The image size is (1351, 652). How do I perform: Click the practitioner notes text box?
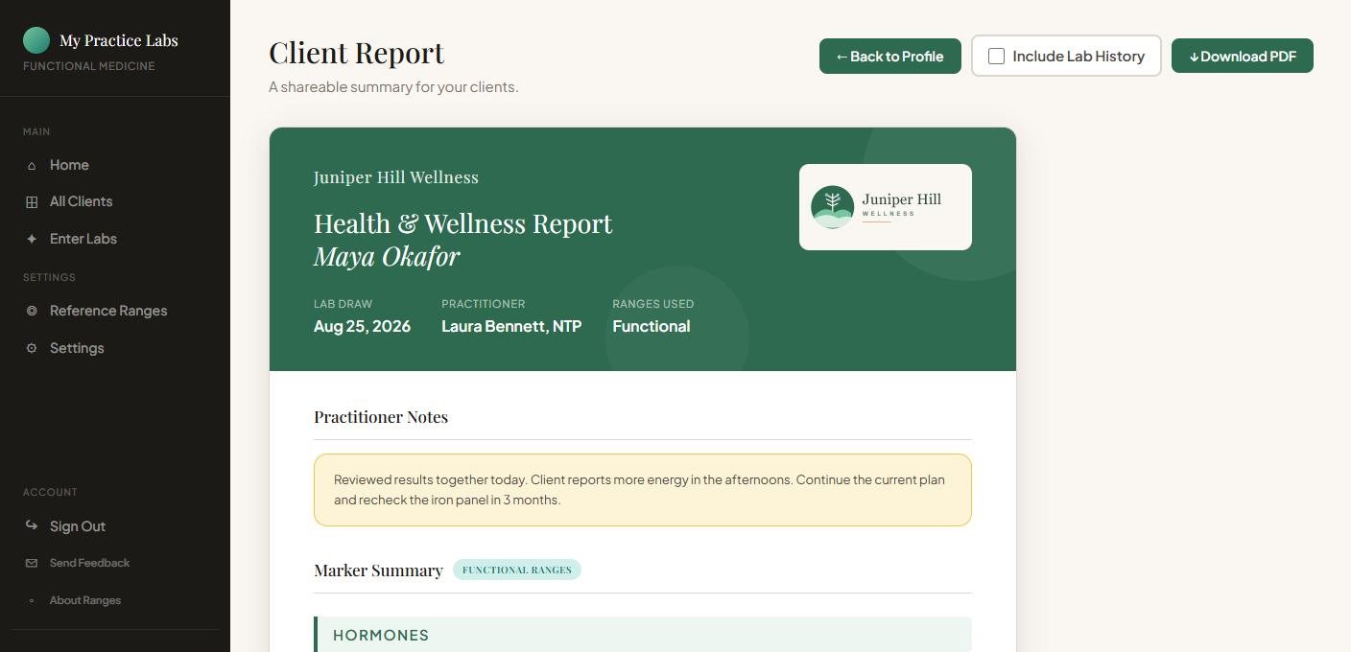[x=643, y=490]
